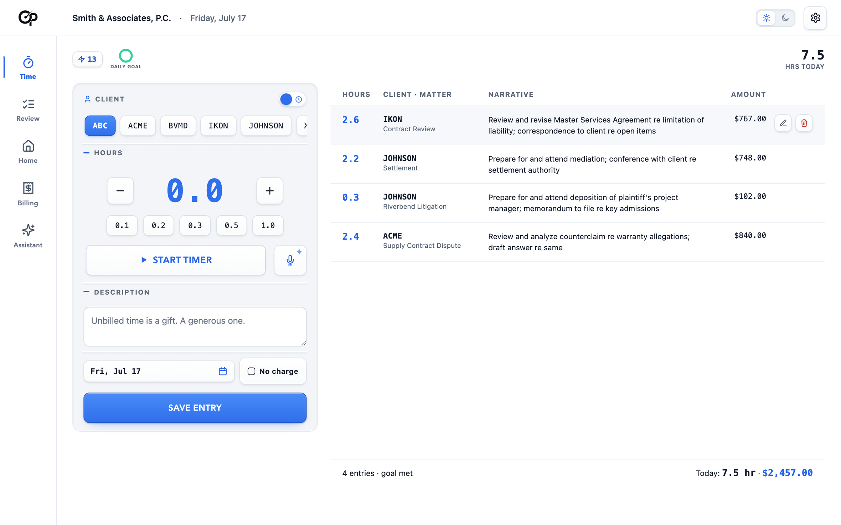Click the Save Entry button

point(195,408)
